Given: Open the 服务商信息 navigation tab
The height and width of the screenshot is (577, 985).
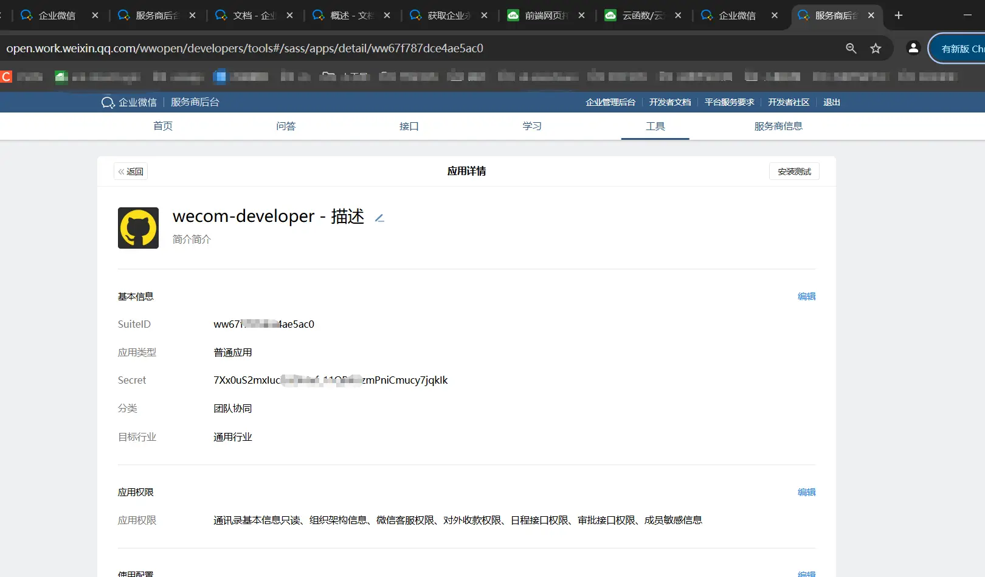Looking at the screenshot, I should tap(778, 126).
